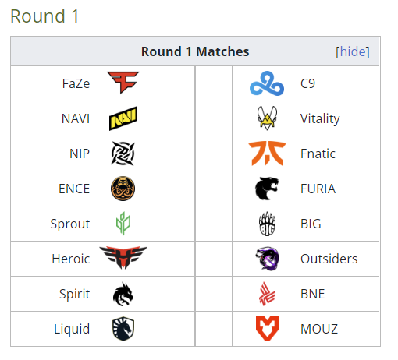Click the Team Liquid horse shield logo
This screenshot has height=360, width=398.
click(123, 329)
